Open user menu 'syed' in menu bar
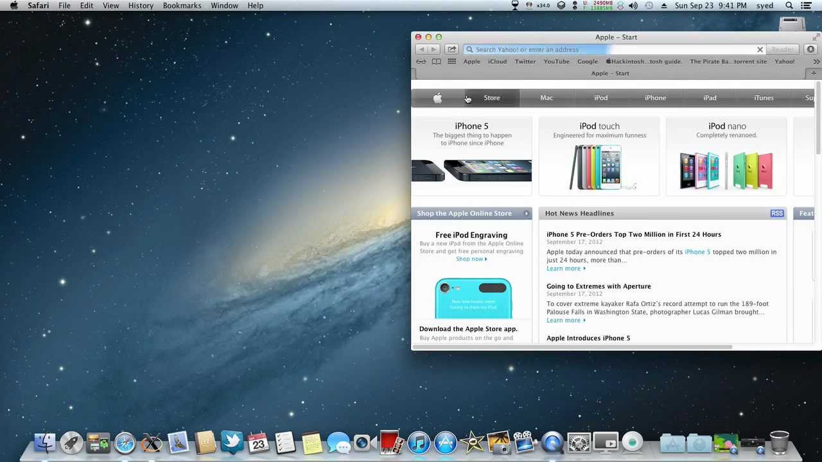 pos(764,6)
